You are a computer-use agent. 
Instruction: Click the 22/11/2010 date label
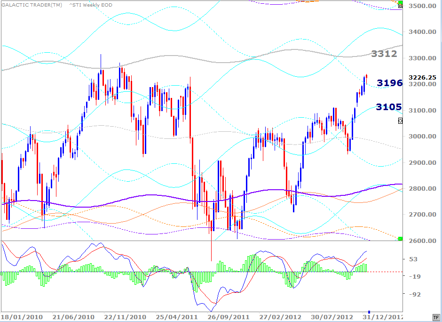click(126, 317)
